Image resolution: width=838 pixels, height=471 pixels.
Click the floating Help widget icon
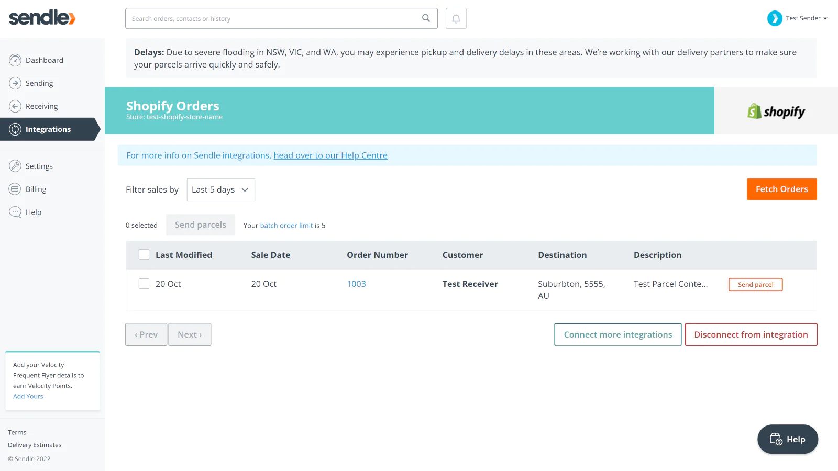[x=776, y=439]
